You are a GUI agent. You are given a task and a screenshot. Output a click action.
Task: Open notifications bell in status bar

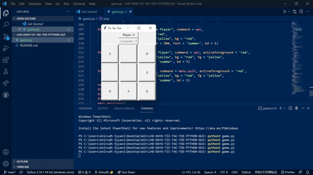(308, 172)
